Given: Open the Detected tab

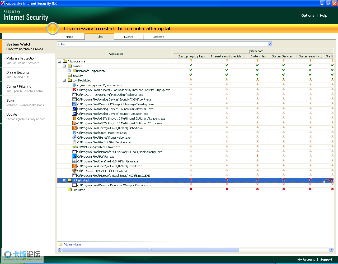Looking at the screenshot, I should tap(158, 37).
